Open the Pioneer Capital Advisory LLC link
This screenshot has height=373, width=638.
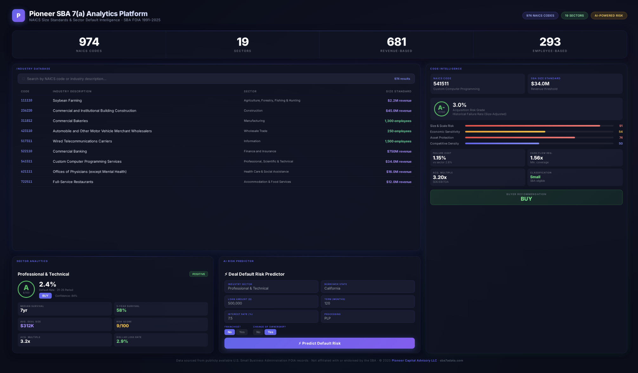(414, 360)
